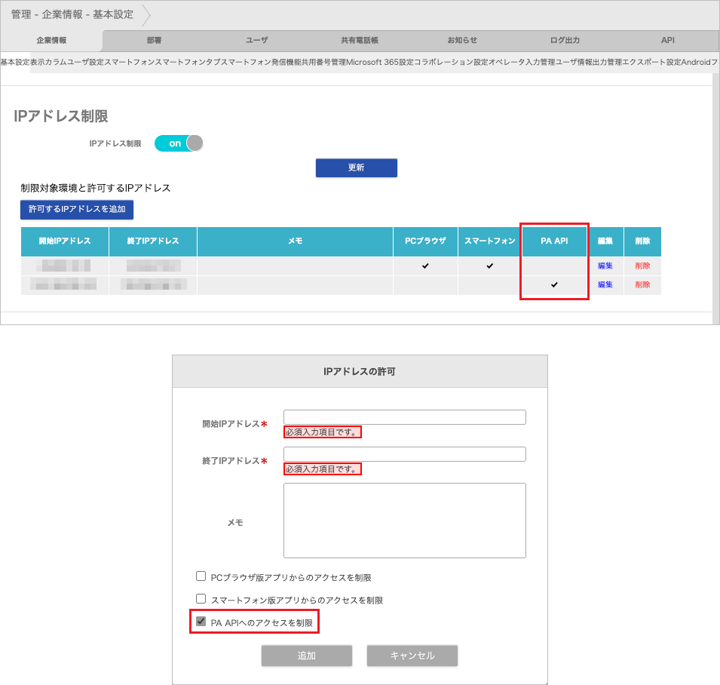Open the 共有電話帳 tab
Viewport: 720px width, 685px height.
(359, 41)
